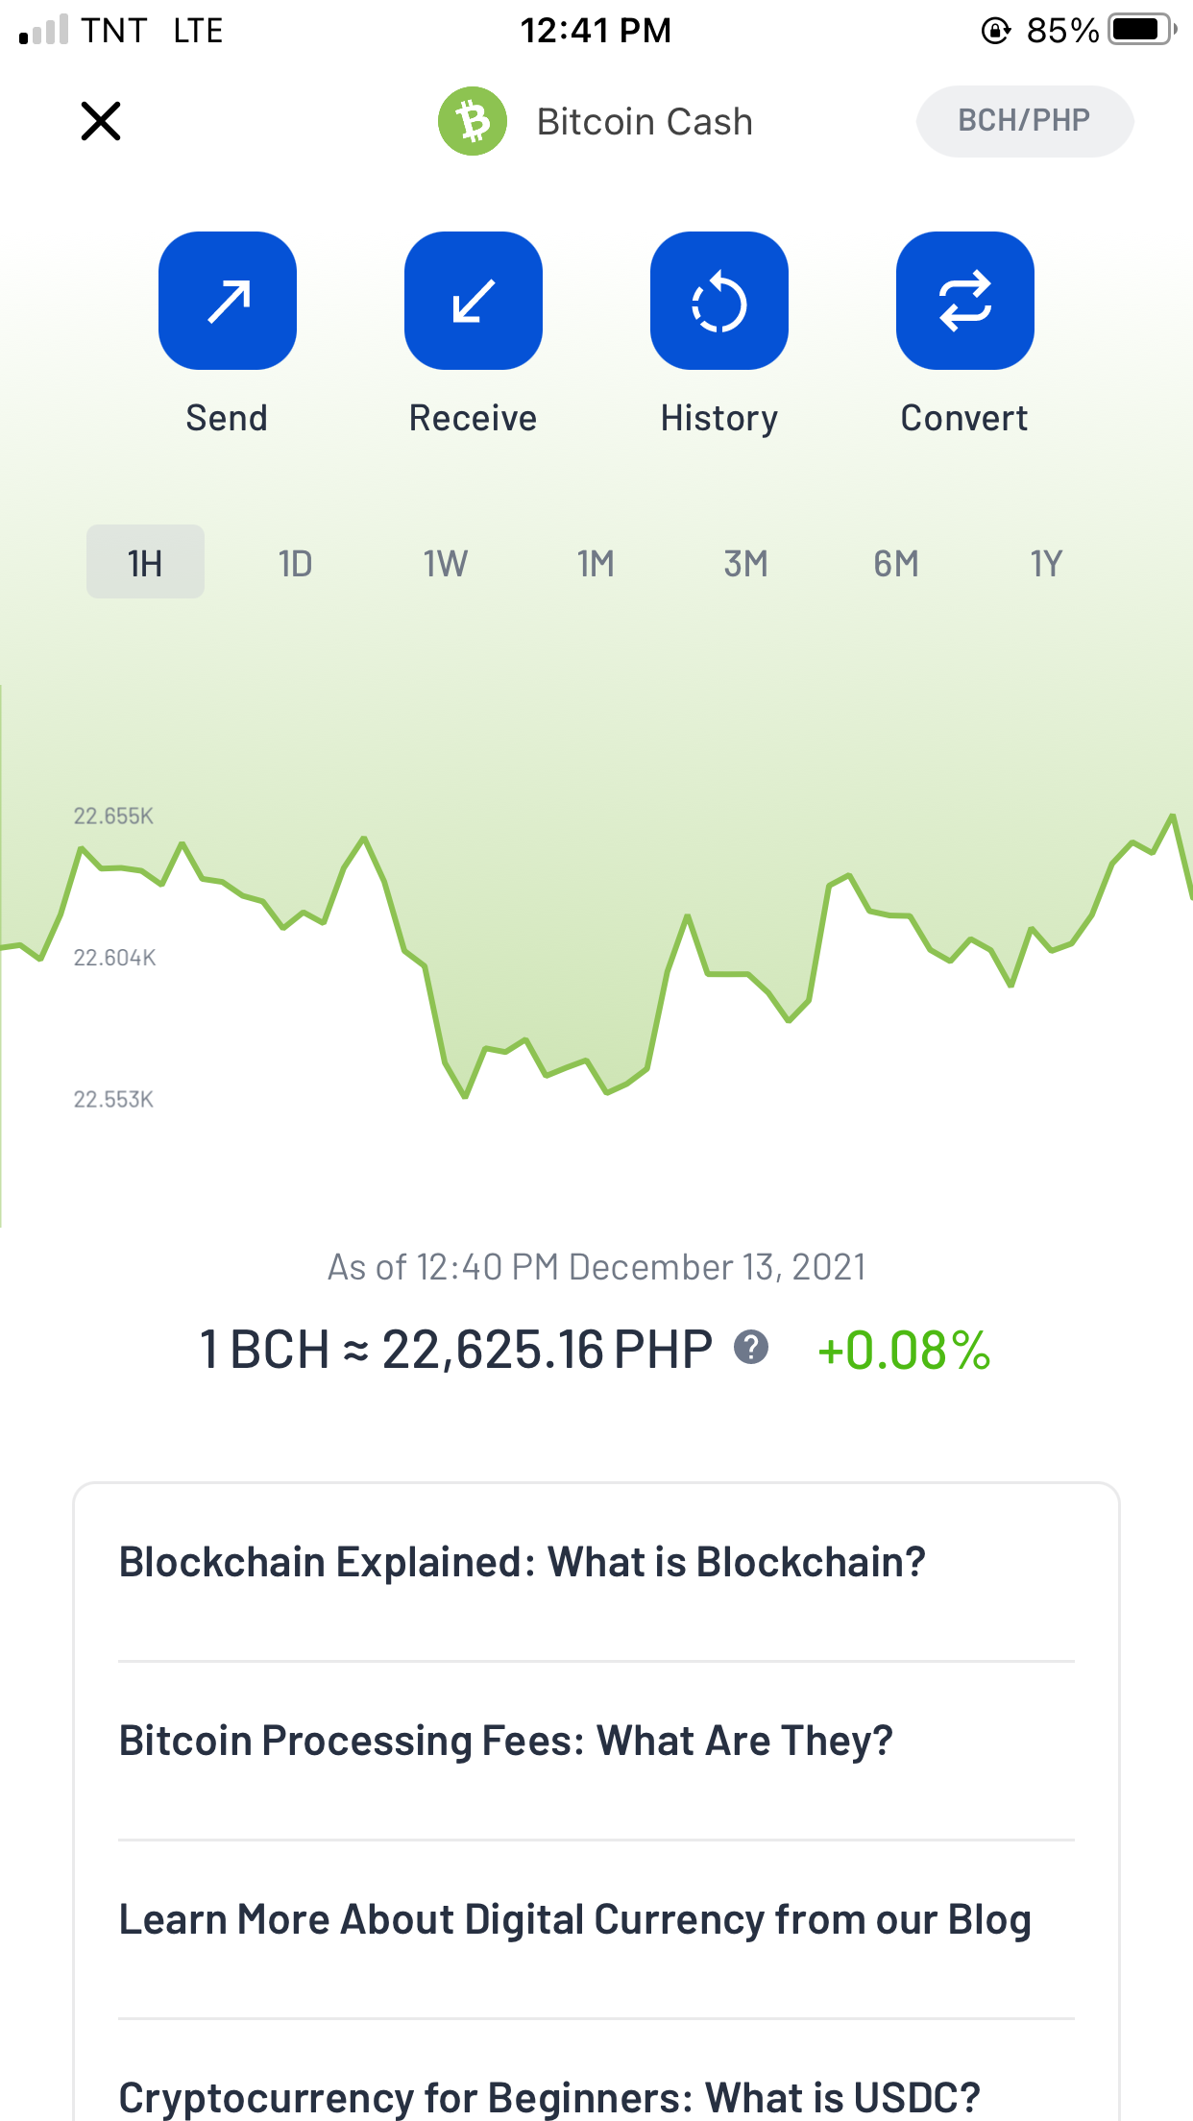The width and height of the screenshot is (1193, 2121).
Task: Switch chart to 1W range
Action: point(446,563)
